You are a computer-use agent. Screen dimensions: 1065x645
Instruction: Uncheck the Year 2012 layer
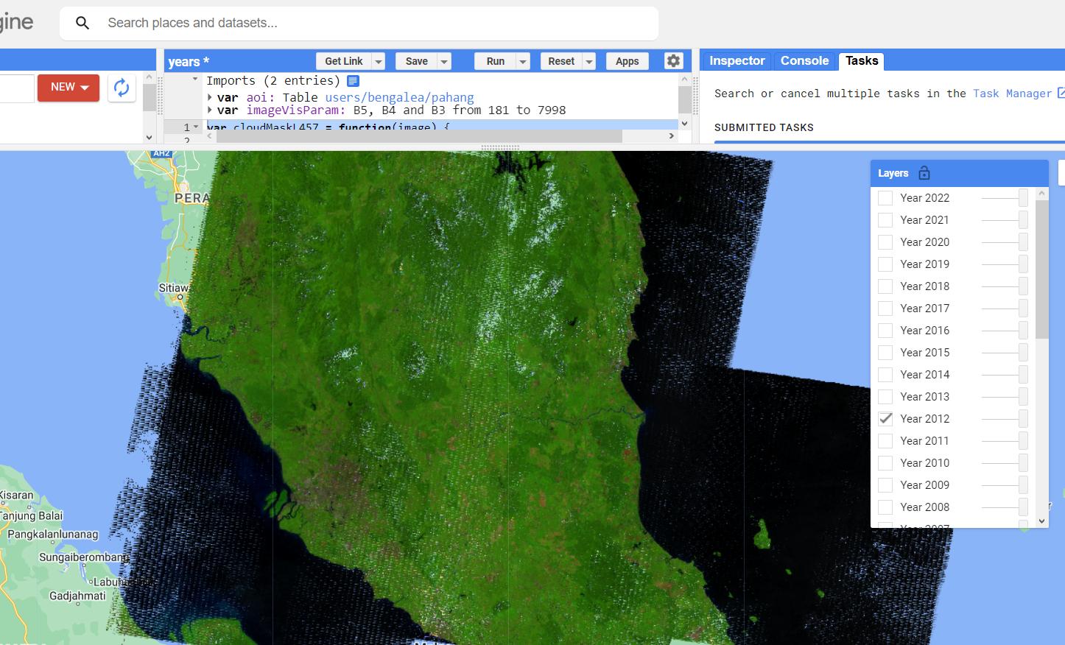tap(885, 419)
